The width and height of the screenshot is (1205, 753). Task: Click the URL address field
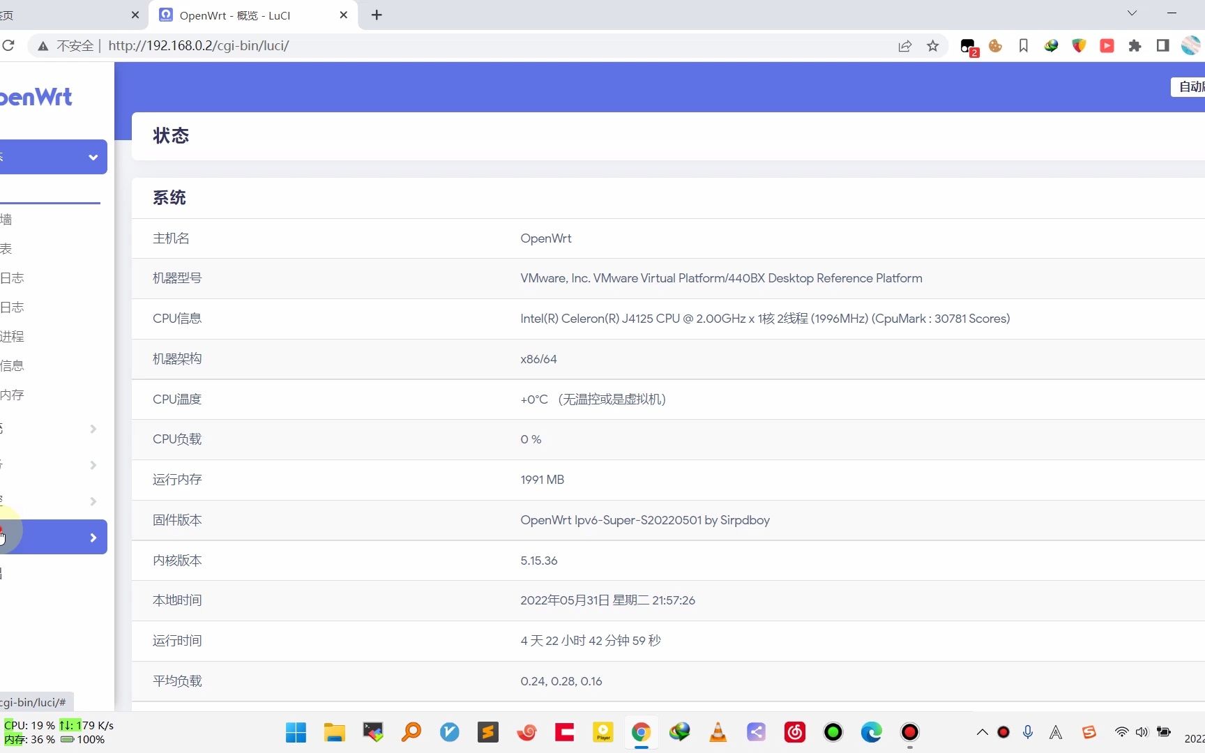(488, 46)
